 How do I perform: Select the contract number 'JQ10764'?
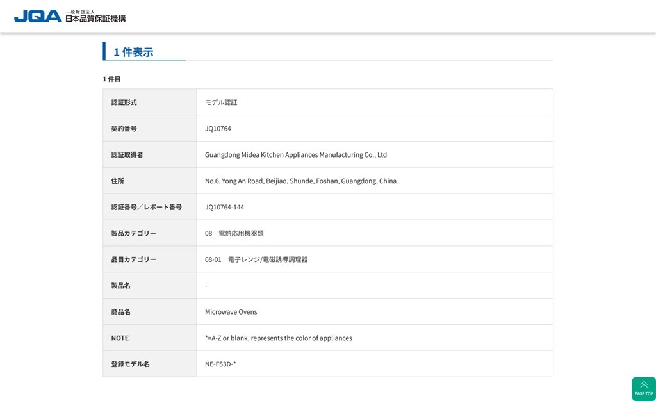(218, 128)
